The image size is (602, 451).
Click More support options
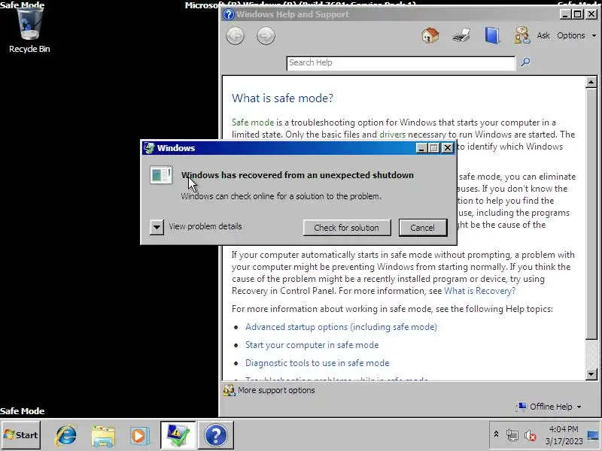(x=276, y=390)
